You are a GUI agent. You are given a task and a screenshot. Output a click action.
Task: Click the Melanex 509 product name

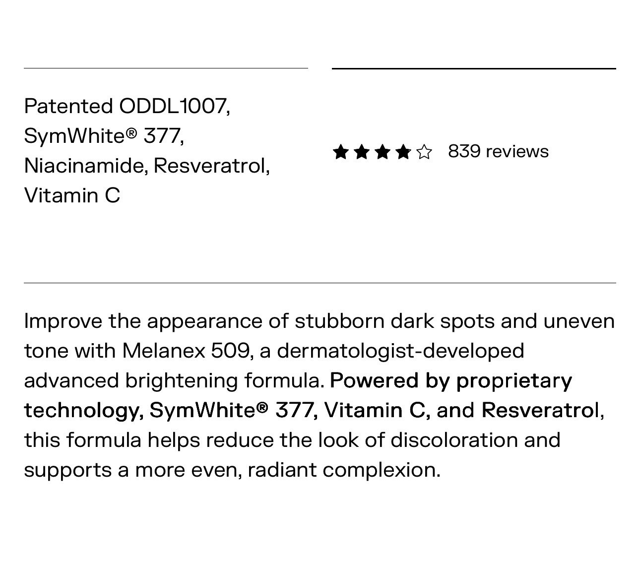pyautogui.click(x=186, y=351)
